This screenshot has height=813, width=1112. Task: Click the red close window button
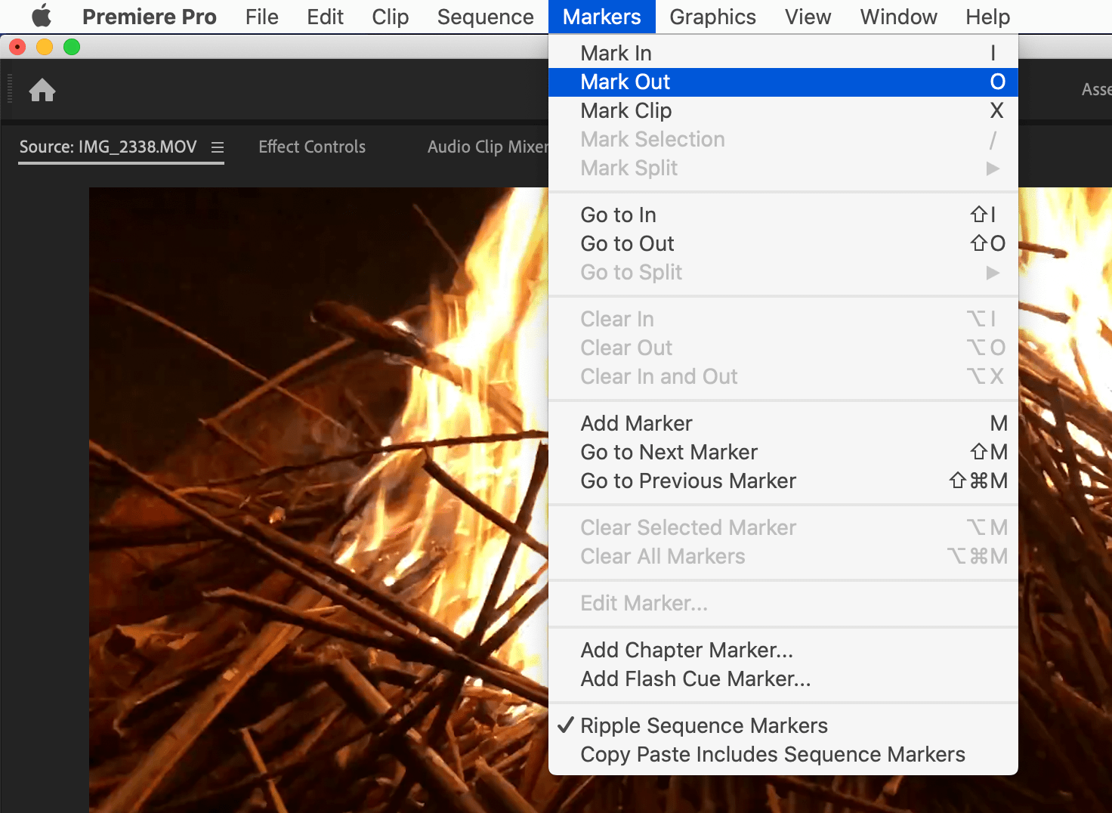tap(17, 47)
